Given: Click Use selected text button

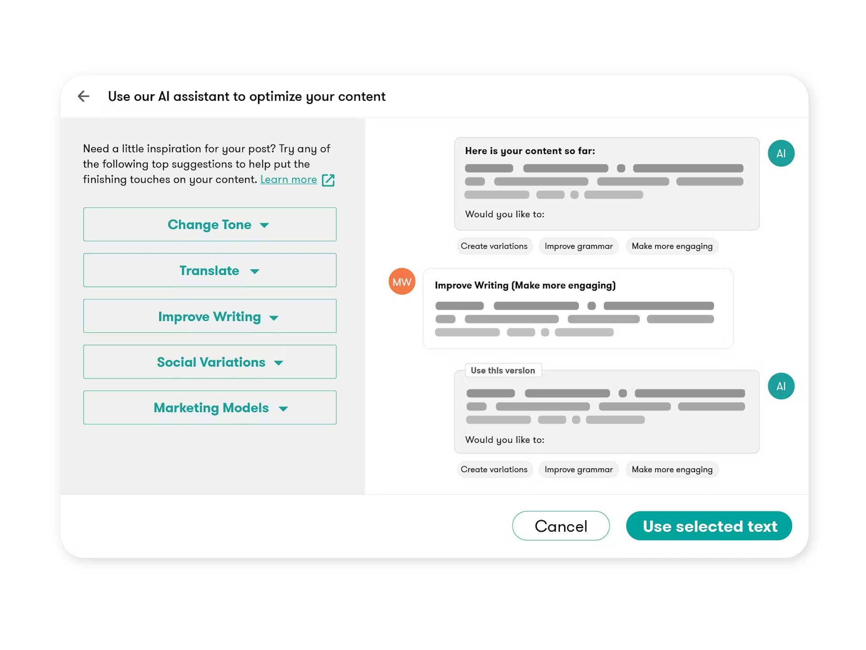Looking at the screenshot, I should click(x=709, y=526).
